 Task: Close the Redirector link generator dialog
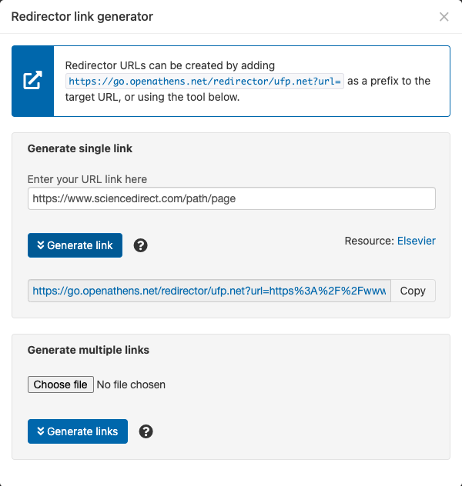click(x=444, y=17)
